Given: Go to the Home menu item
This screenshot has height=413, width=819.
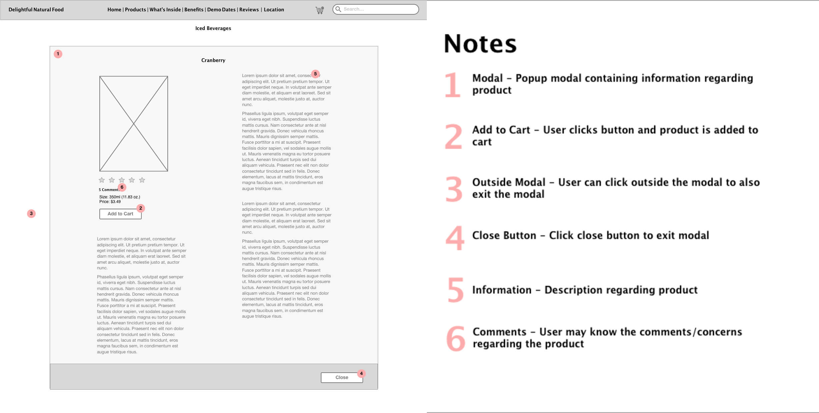Looking at the screenshot, I should pos(114,10).
